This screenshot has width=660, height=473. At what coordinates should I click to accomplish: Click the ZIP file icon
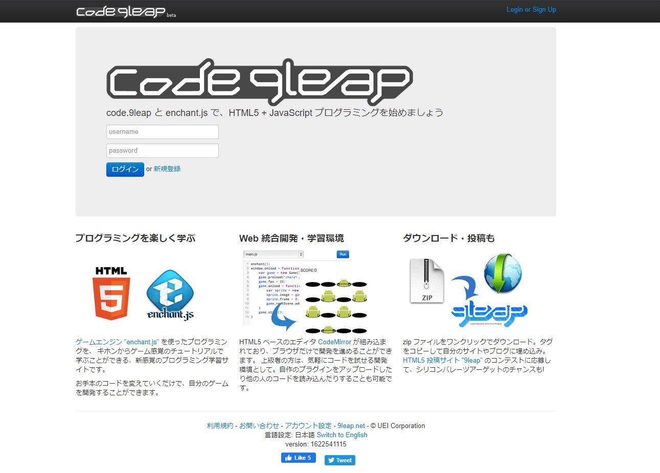(427, 281)
